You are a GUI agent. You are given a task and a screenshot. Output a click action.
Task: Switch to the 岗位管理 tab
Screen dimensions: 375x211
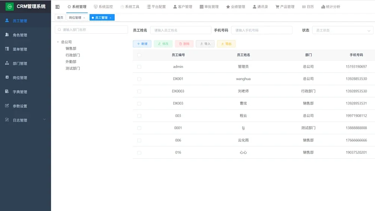pos(75,18)
